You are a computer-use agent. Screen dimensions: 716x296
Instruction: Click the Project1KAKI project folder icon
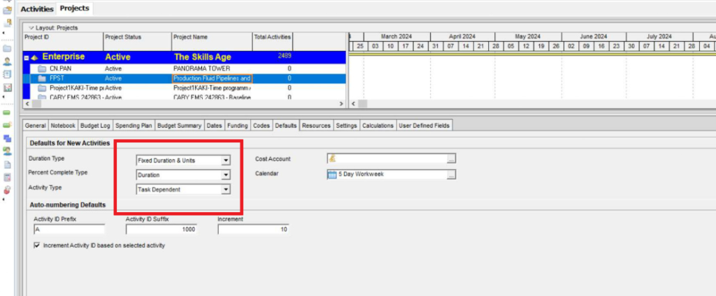[42, 88]
